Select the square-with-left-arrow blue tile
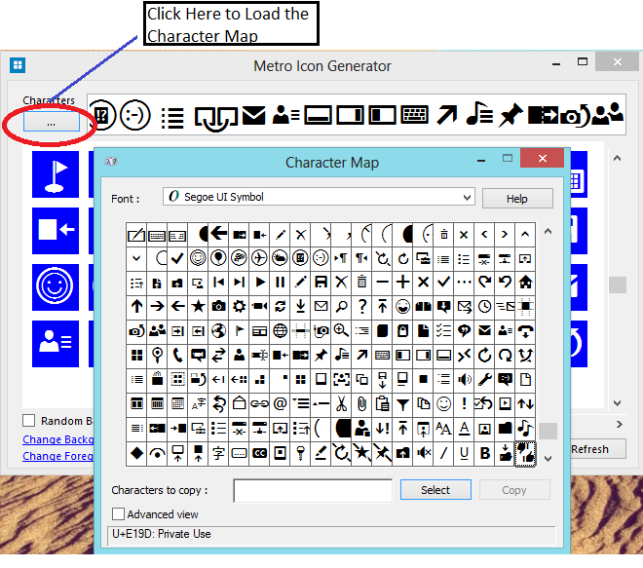This screenshot has height=568, width=643. [56, 231]
